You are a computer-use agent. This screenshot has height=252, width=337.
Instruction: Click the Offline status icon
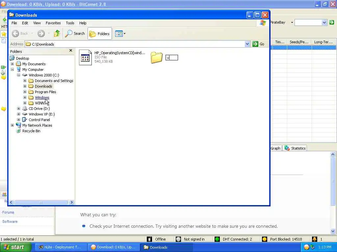pos(149,239)
